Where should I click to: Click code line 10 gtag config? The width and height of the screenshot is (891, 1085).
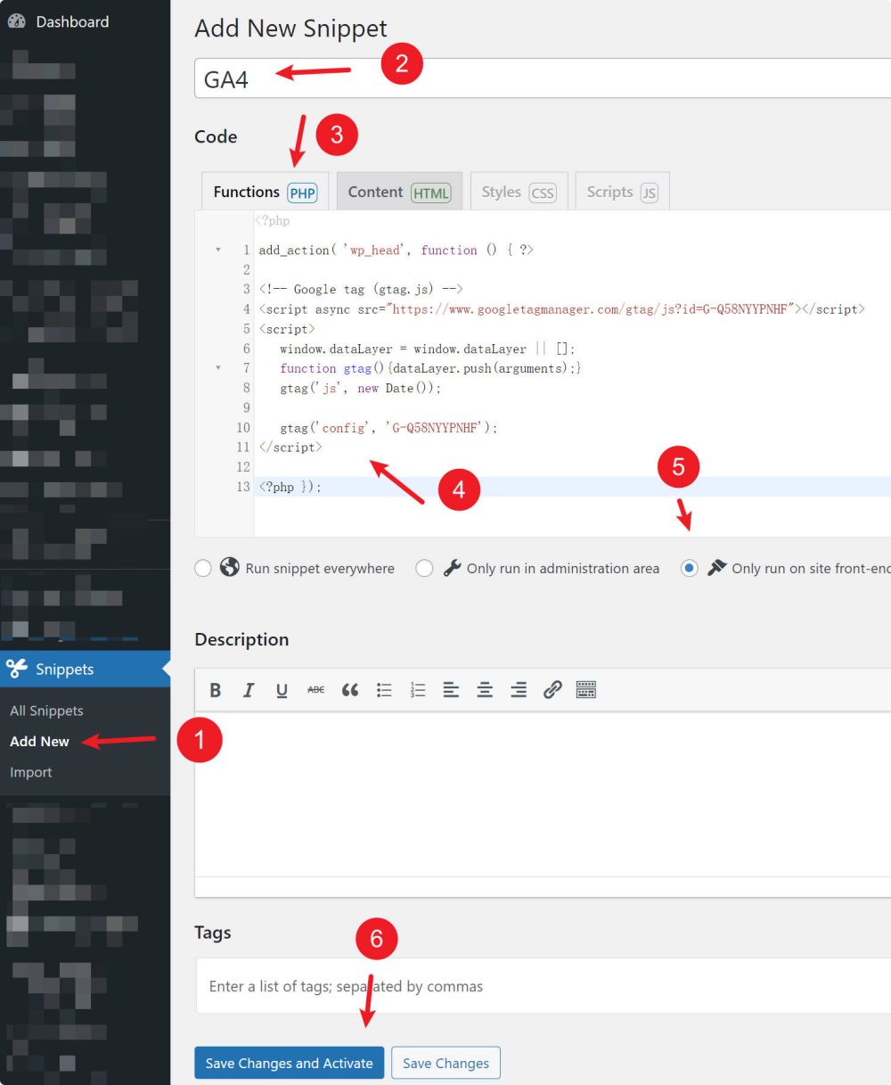click(x=388, y=427)
